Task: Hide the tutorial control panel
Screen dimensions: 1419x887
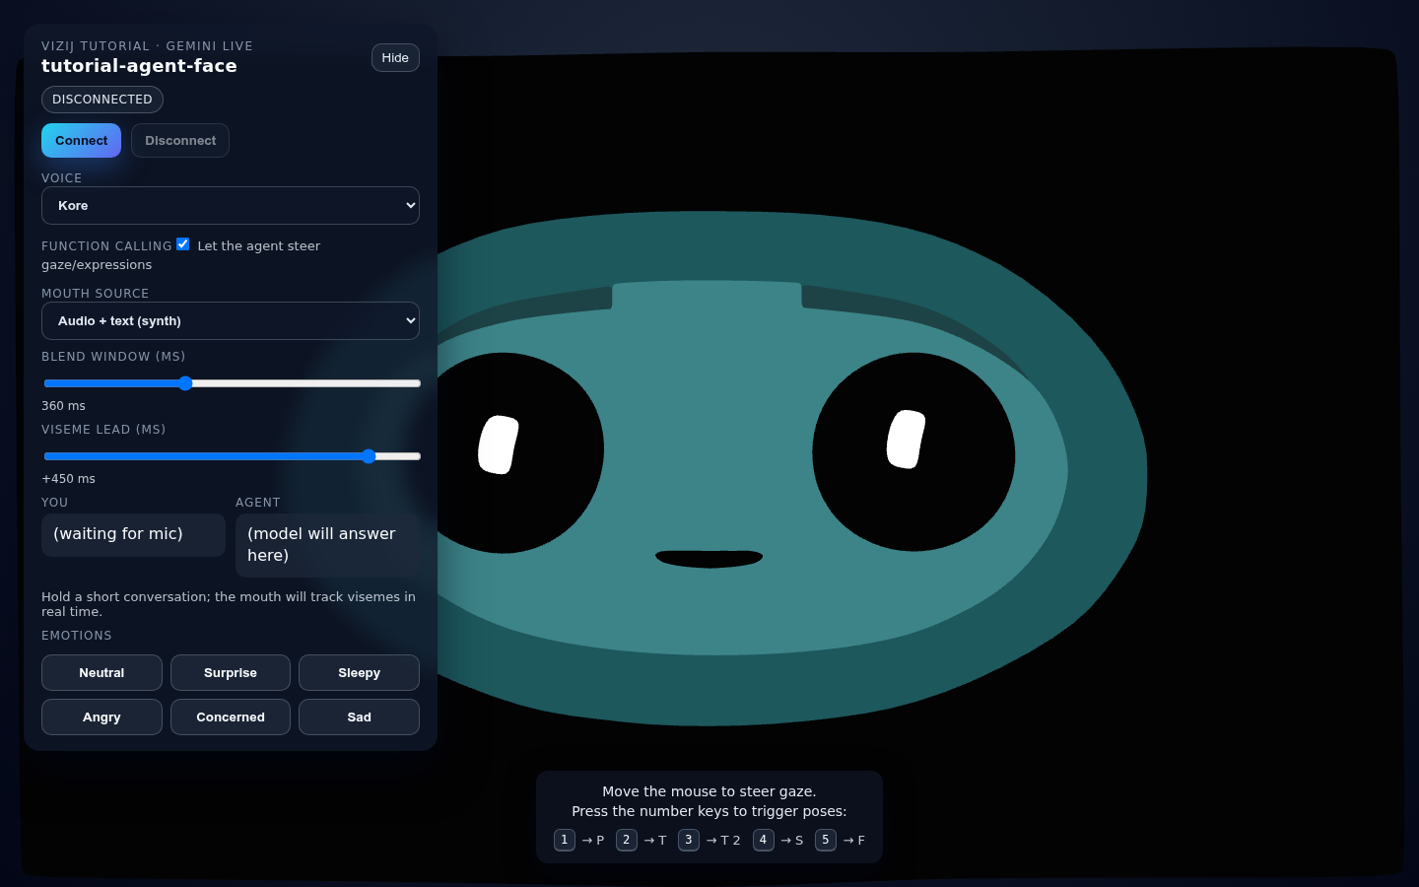Action: (x=395, y=58)
